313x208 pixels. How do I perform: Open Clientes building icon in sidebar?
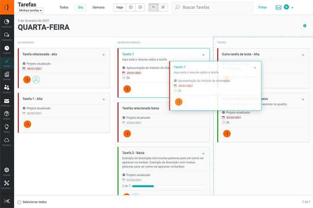[x=7, y=76]
